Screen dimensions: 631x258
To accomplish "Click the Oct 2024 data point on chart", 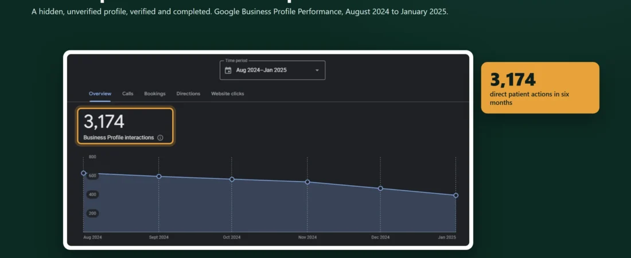I will point(232,179).
